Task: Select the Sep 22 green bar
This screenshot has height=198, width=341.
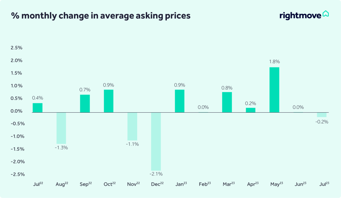Action: tap(85, 103)
